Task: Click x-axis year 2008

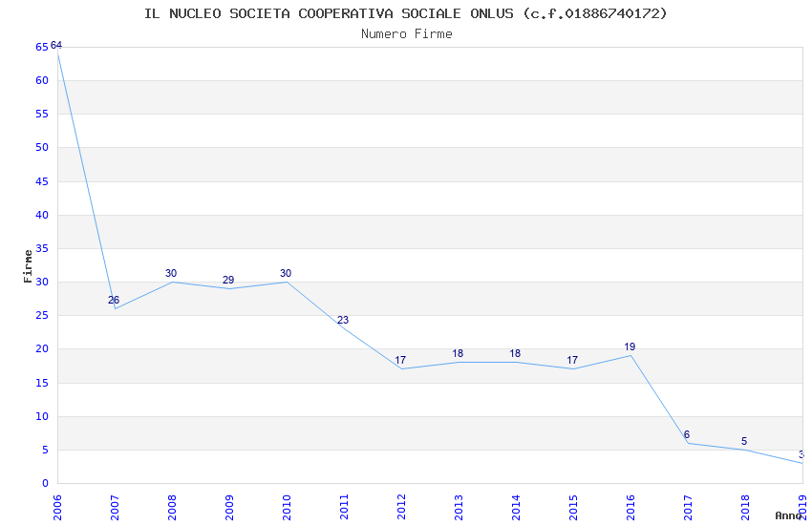Action: (172, 508)
